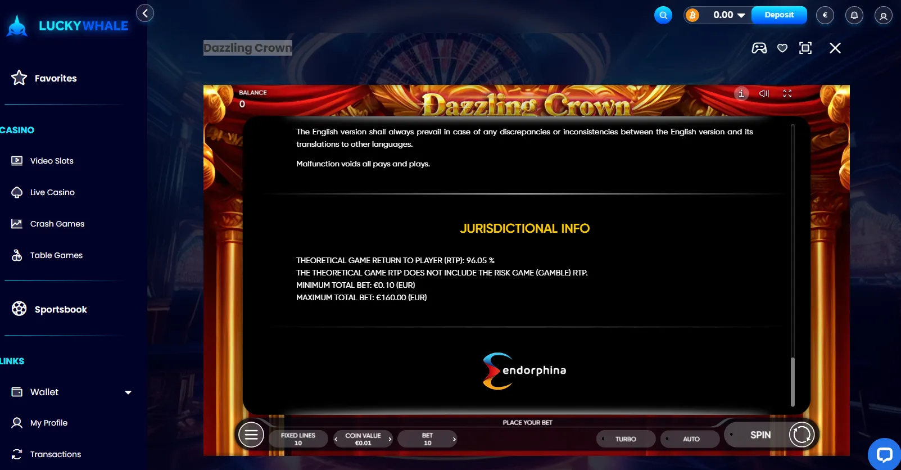This screenshot has height=470, width=901.
Task: Click the Lucky Whale logo
Action: point(67,26)
